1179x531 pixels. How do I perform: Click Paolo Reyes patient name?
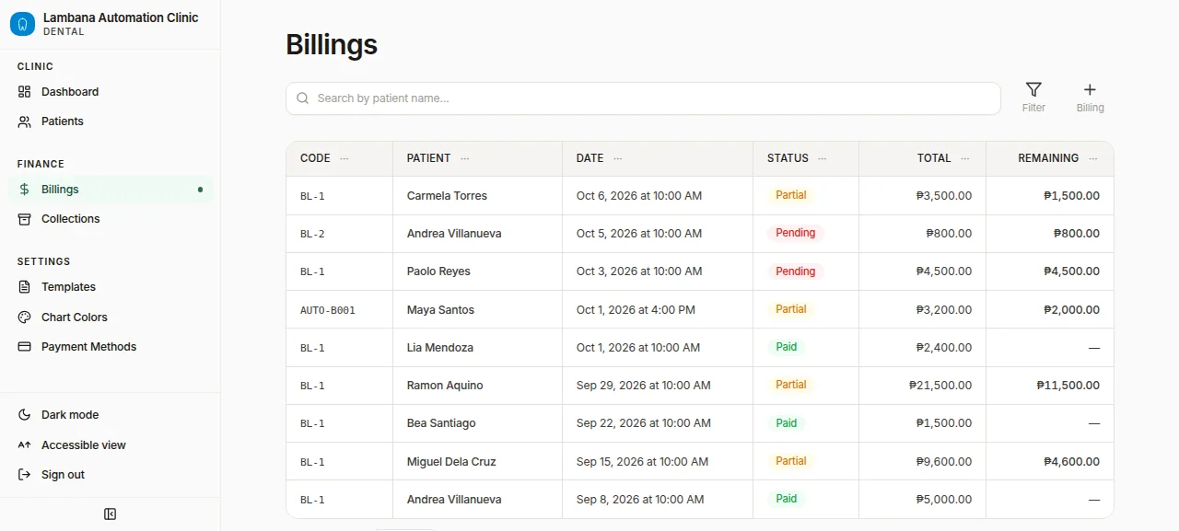(438, 271)
